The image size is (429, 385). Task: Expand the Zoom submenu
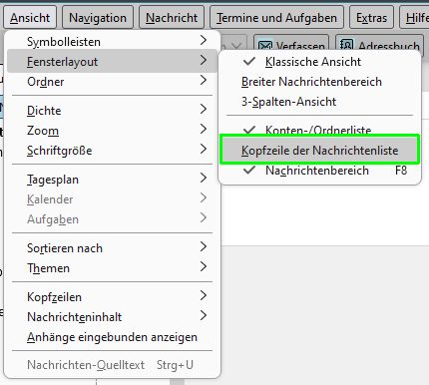point(112,130)
